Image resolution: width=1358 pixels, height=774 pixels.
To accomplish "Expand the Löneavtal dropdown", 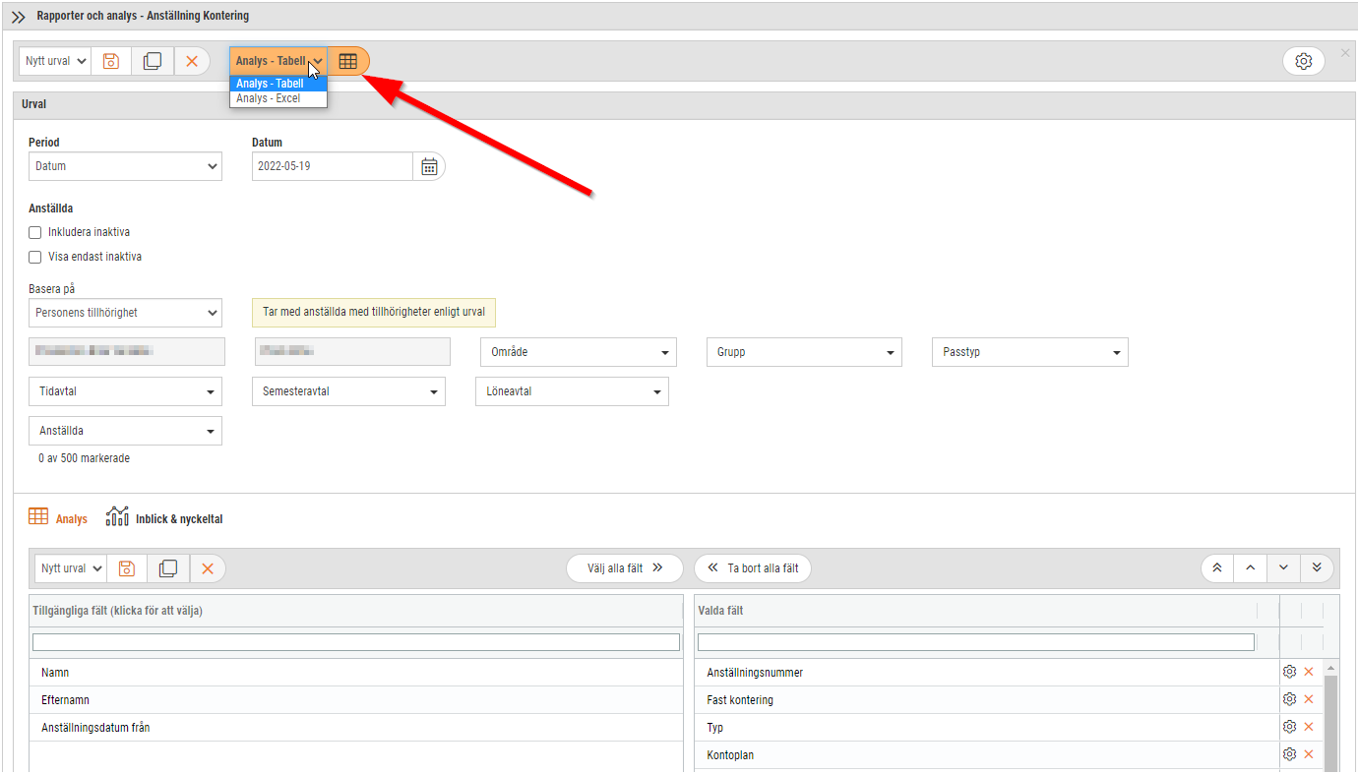I will (573, 391).
